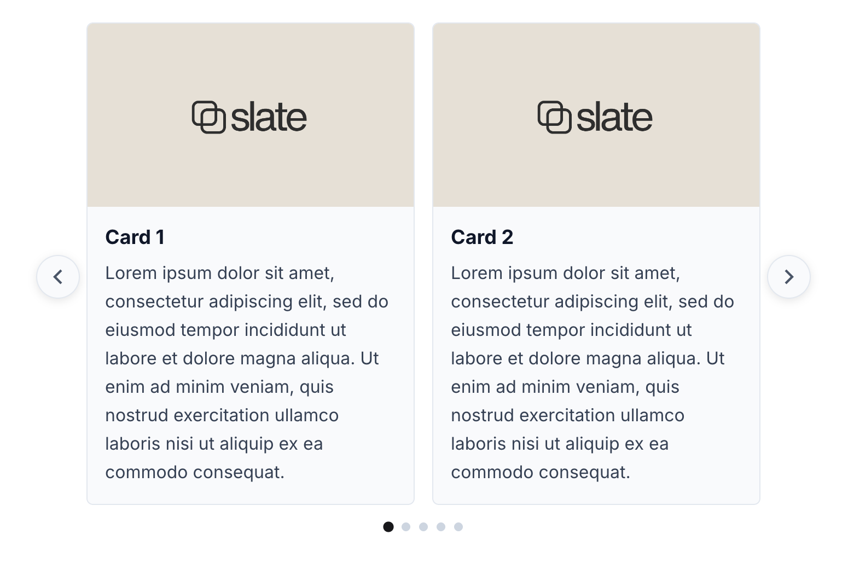
Task: Go to the previous carousel slide
Action: [58, 277]
